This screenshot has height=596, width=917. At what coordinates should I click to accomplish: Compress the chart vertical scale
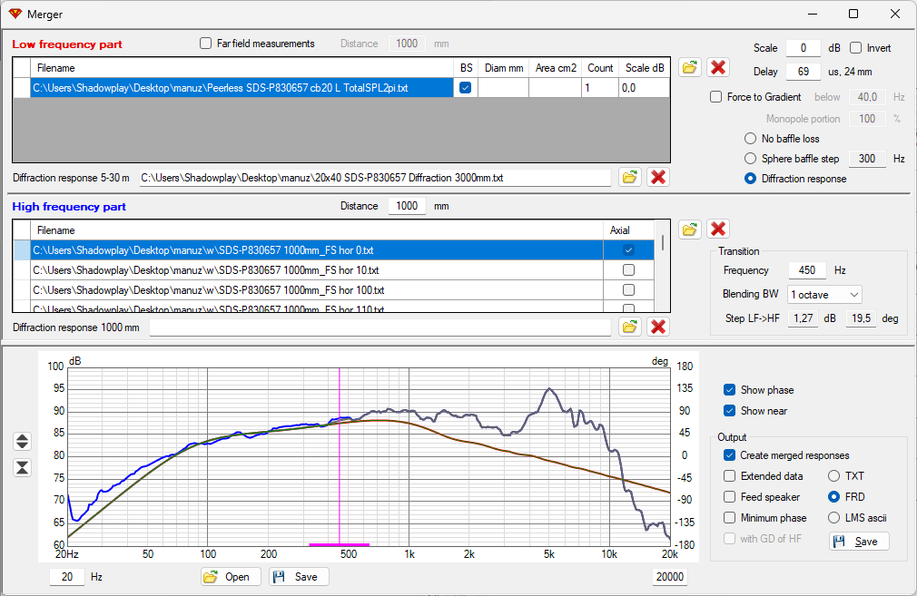[x=22, y=467]
